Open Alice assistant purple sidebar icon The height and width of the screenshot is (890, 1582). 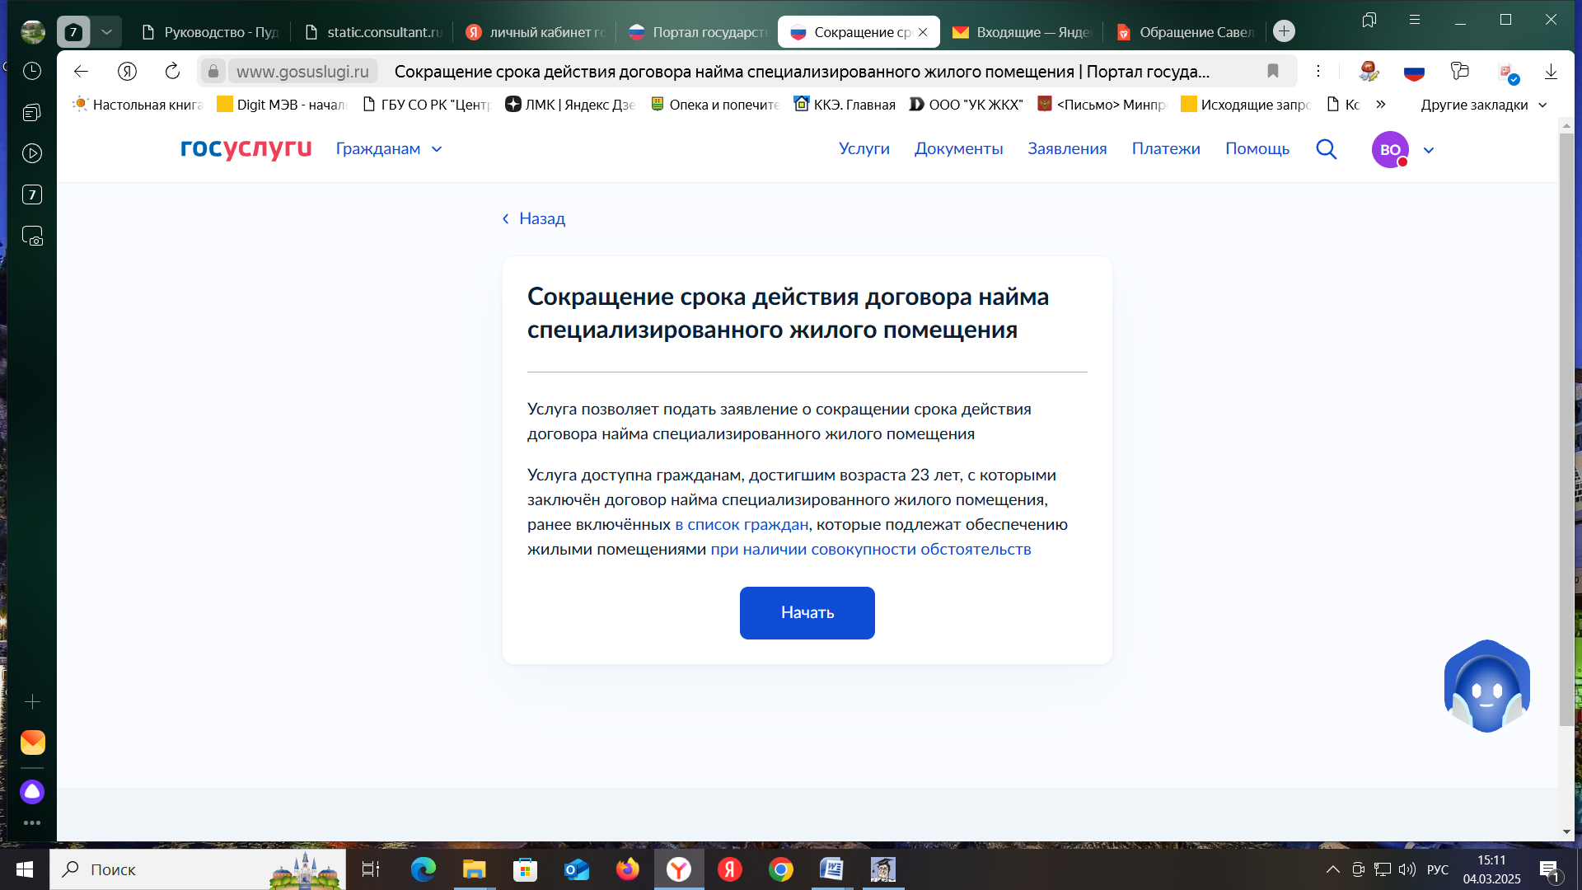32,792
